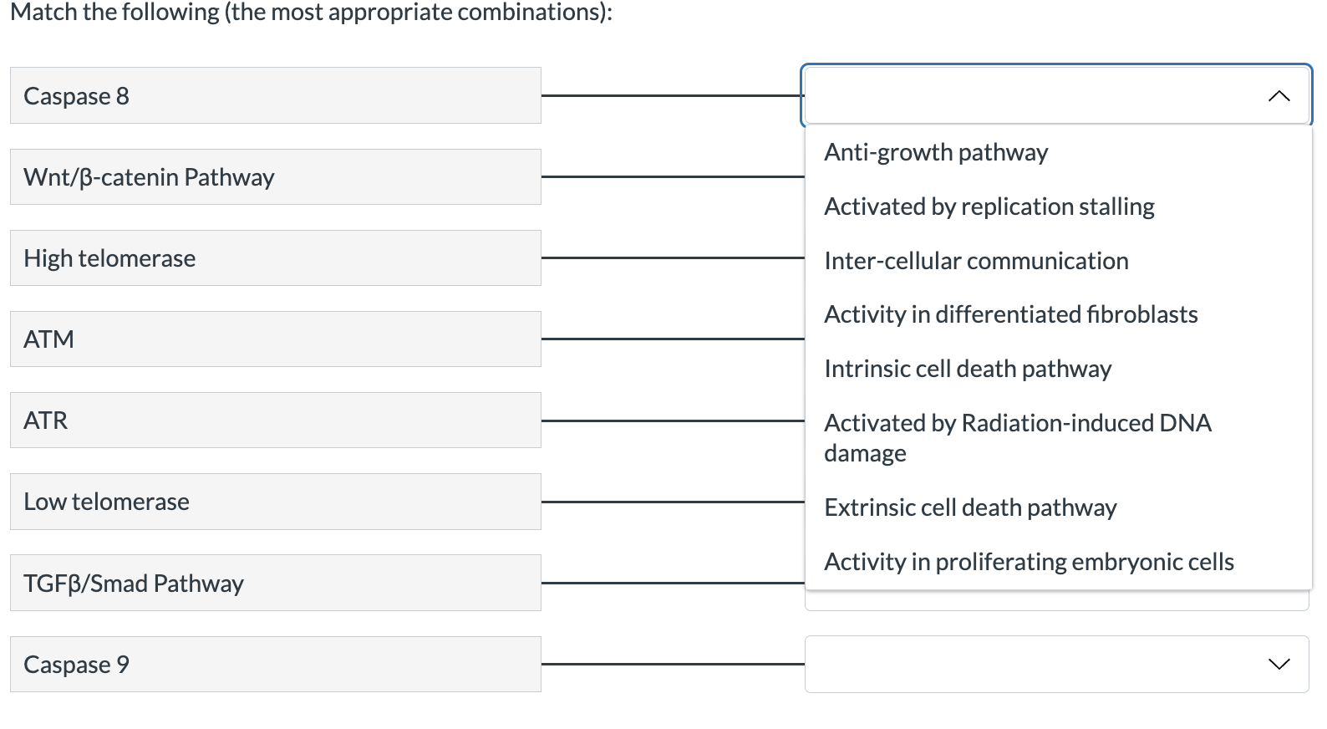Click the ATM prompt box
1327x729 pixels.
(x=276, y=339)
